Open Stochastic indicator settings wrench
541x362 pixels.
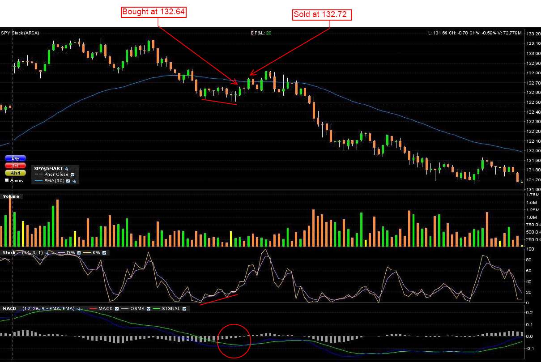[x=47, y=253]
